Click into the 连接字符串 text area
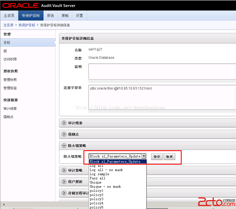The height and width of the screenshot is (209, 236). tap(162, 97)
